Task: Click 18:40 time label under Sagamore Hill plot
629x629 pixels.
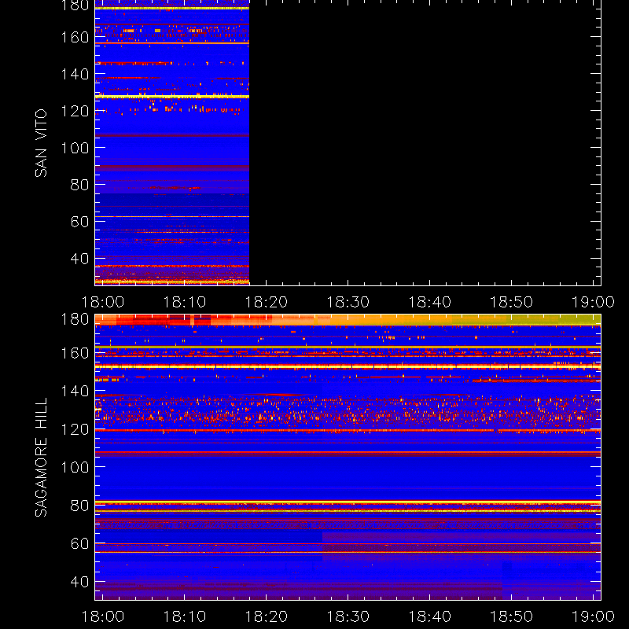Action: click(429, 616)
